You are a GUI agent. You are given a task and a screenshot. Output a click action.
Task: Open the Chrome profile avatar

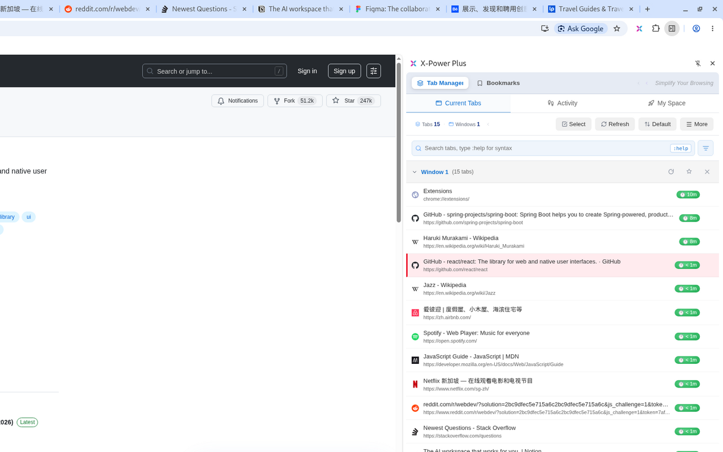coord(696,28)
